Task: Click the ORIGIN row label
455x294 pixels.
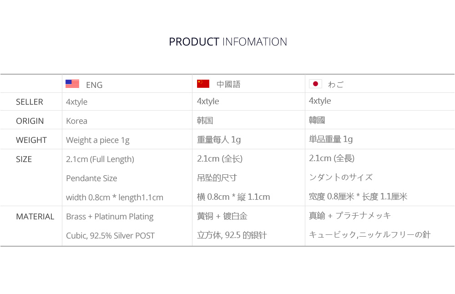Action: (30, 121)
